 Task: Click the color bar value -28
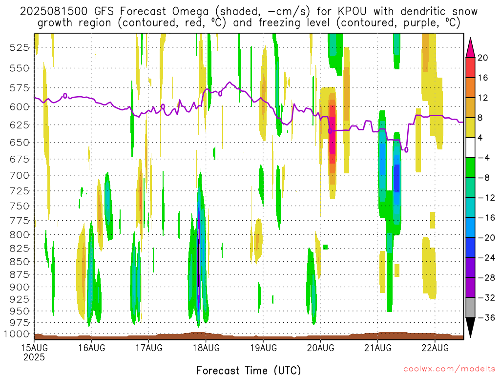(486, 277)
